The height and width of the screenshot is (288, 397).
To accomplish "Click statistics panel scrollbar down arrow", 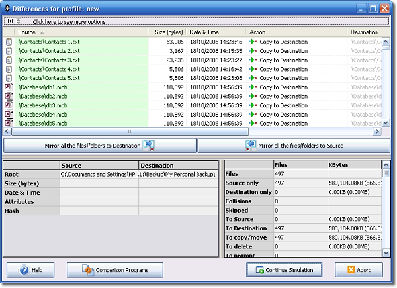I will click(x=386, y=253).
